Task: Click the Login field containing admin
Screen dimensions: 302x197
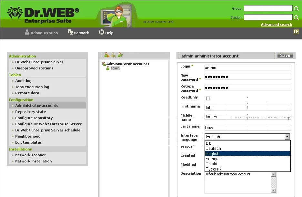Action: coord(248,67)
